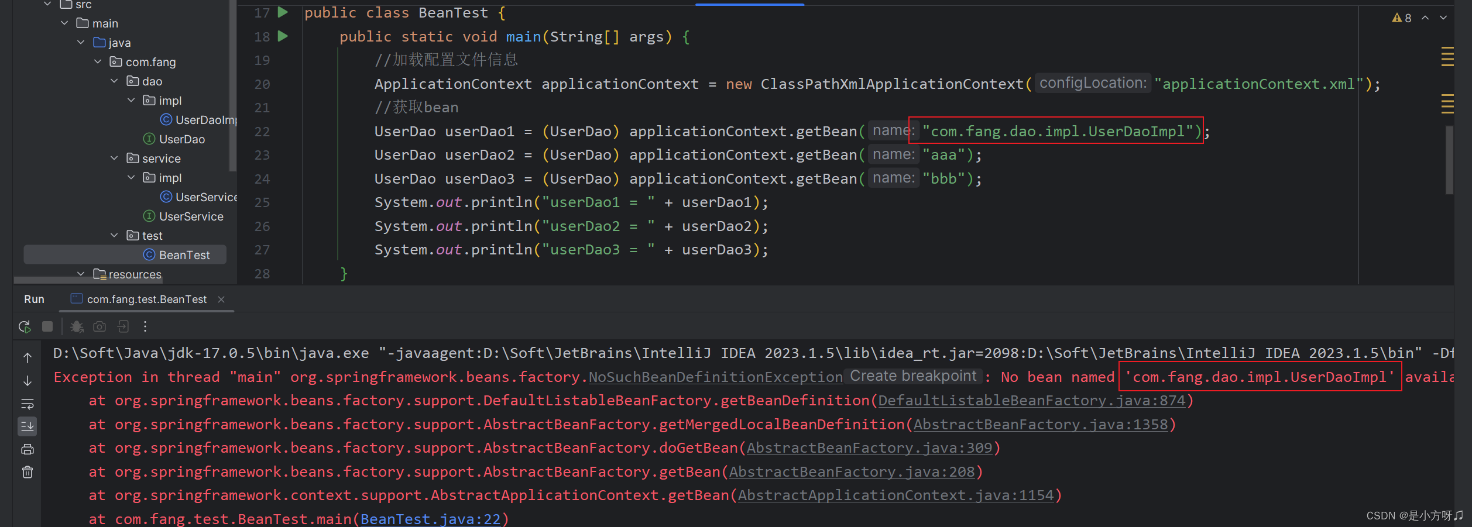Select BeanTest class in project tree
The image size is (1472, 527).
[125, 255]
